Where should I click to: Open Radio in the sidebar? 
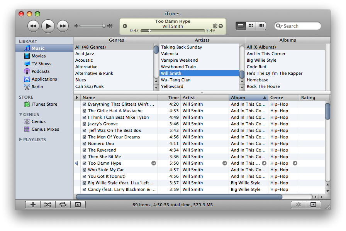point(44,87)
